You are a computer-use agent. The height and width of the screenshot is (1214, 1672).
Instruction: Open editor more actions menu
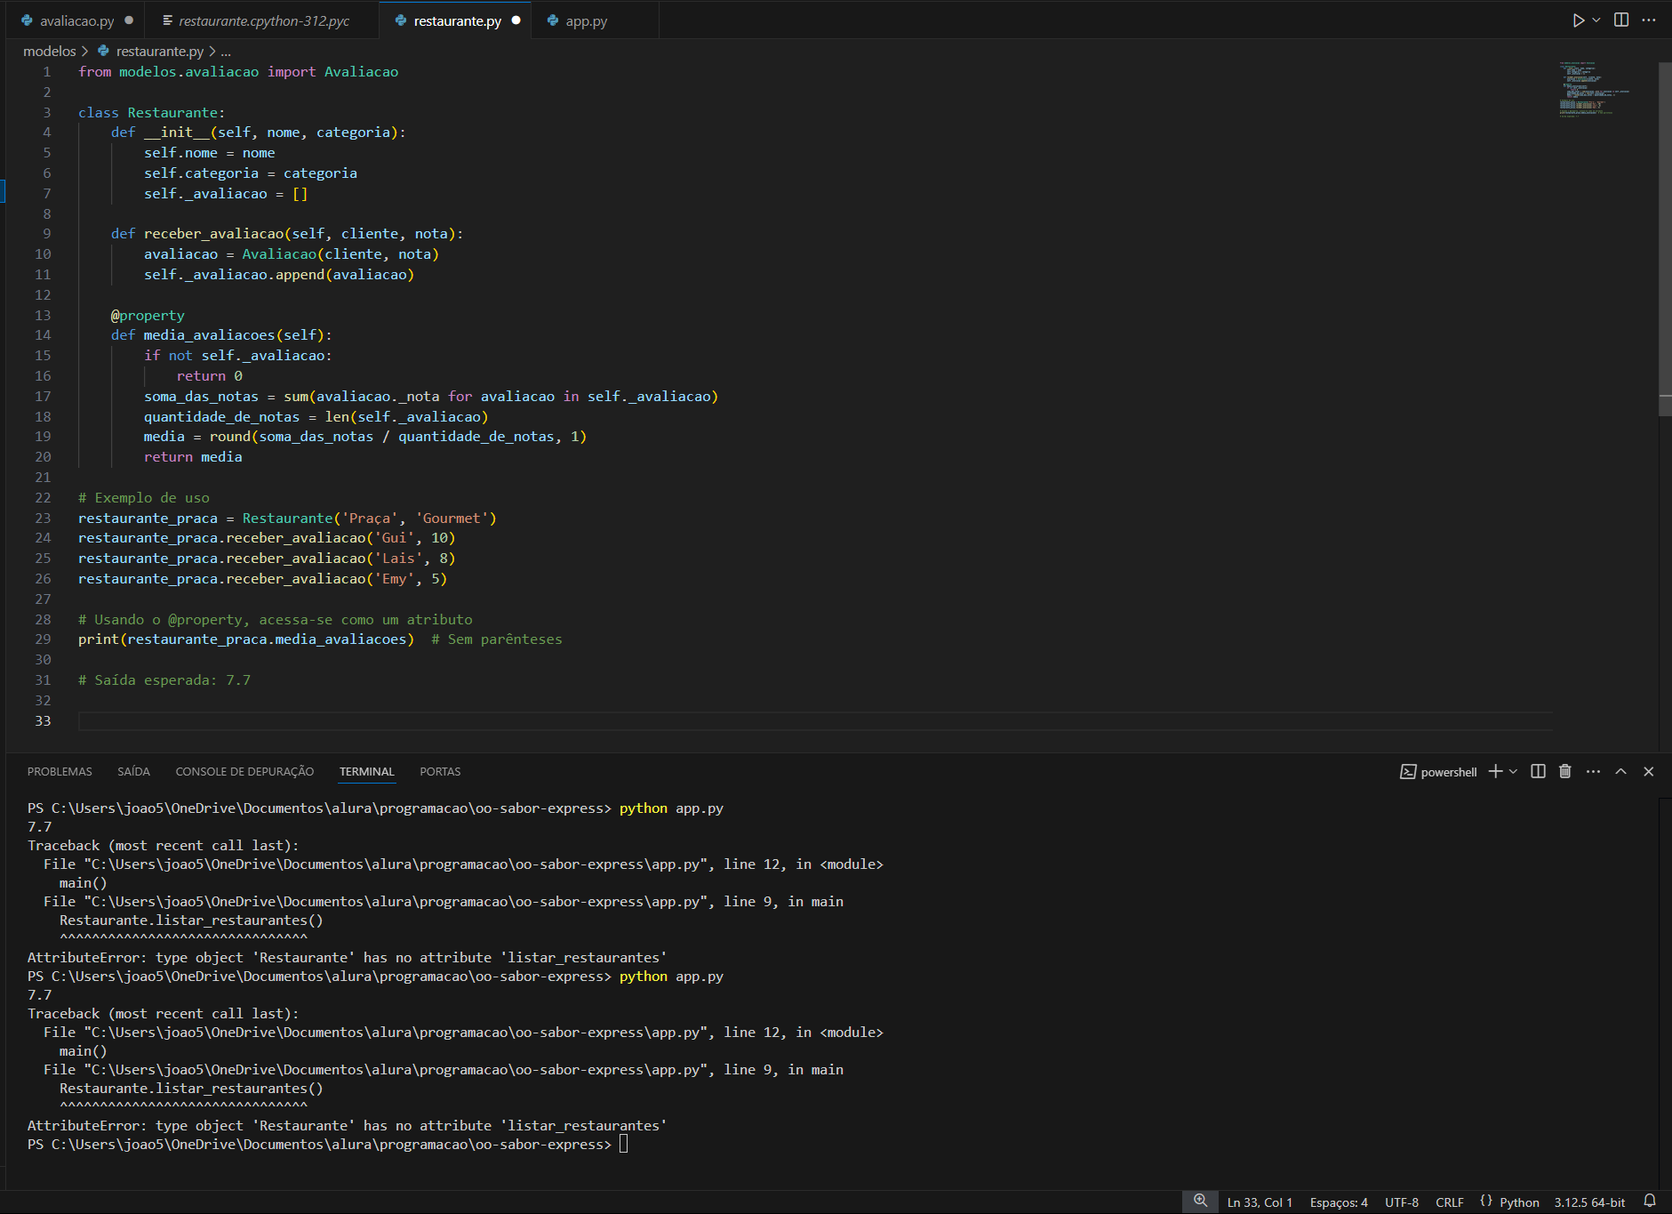click(x=1649, y=20)
